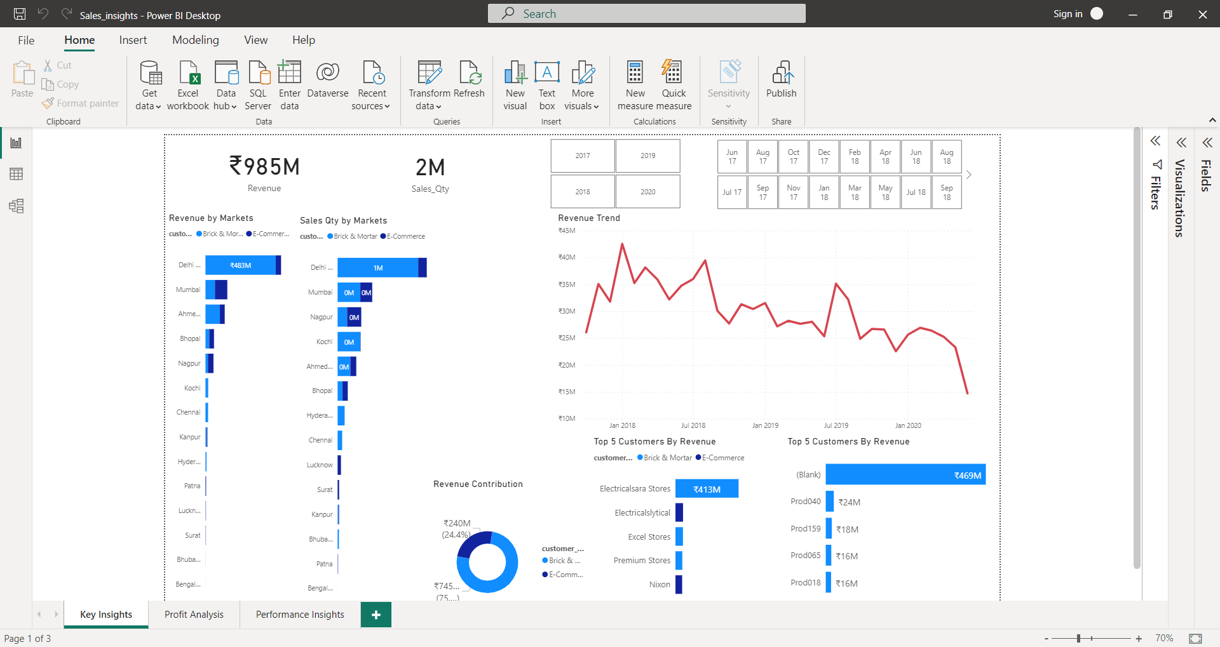This screenshot has height=647, width=1220.
Task: Open SQL Server data connector
Action: [258, 84]
